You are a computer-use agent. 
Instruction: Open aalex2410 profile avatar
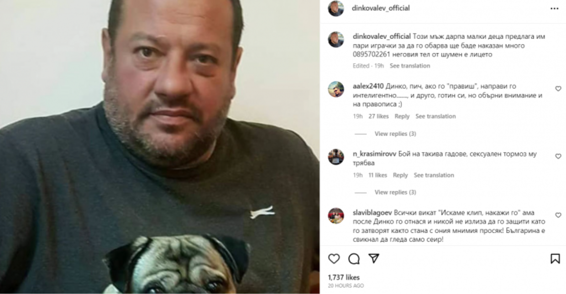coord(336,89)
